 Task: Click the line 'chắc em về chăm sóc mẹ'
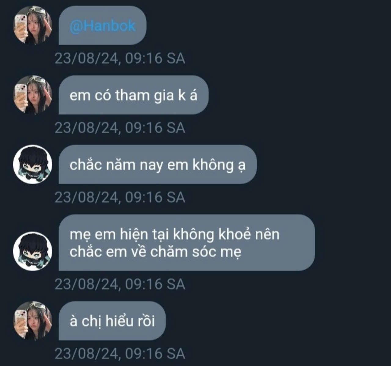point(155,252)
